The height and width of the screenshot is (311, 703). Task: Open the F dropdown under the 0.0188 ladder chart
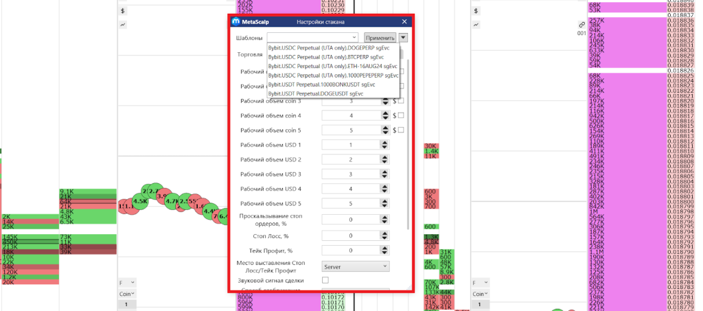coord(480,284)
